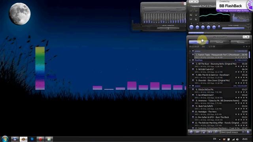Click the EN language indicator in taskbar

[x=214, y=139]
